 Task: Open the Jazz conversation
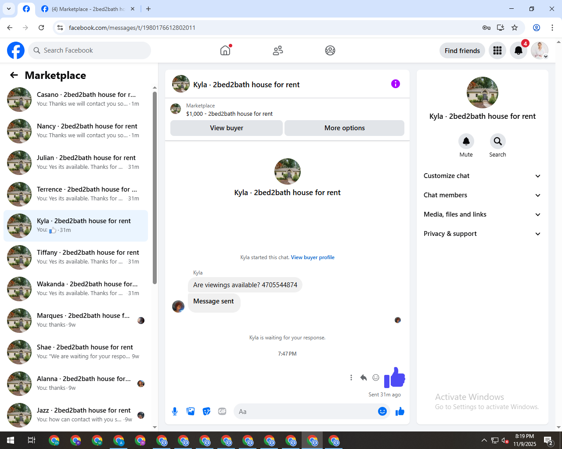click(x=76, y=415)
